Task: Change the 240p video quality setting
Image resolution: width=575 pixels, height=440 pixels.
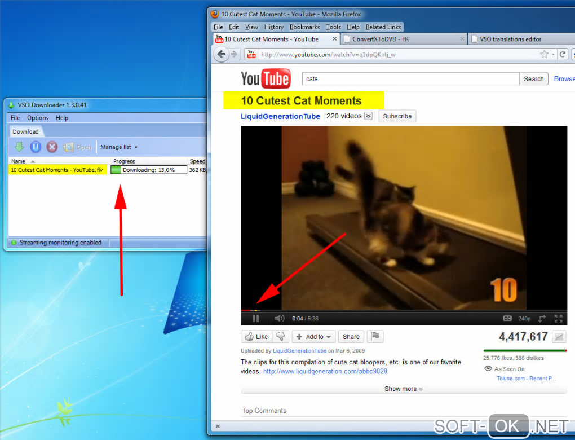Action: (x=524, y=319)
